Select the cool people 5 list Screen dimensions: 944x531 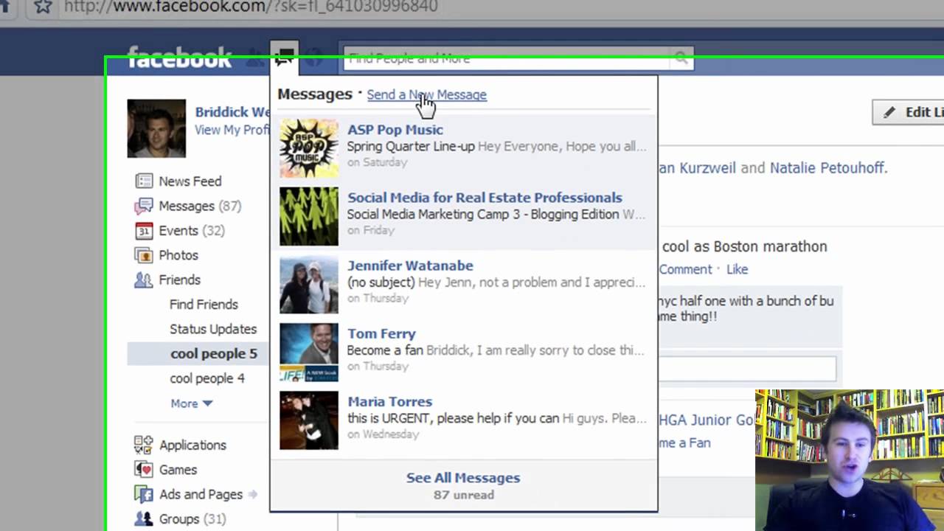[214, 354]
